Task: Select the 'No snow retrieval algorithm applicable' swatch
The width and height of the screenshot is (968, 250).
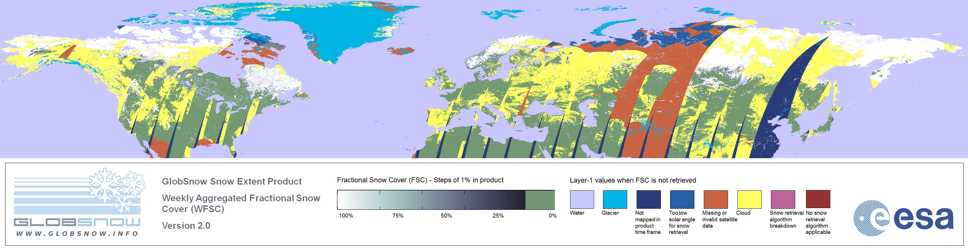Action: pos(818,199)
